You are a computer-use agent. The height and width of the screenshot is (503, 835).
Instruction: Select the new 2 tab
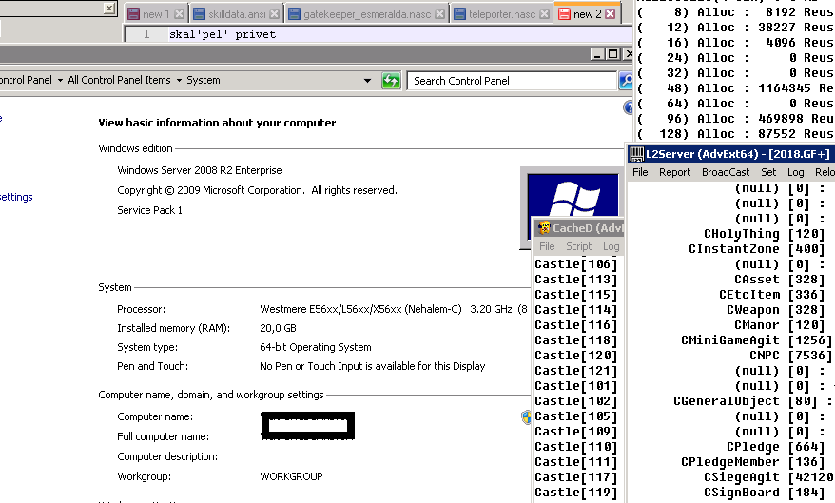click(x=587, y=14)
